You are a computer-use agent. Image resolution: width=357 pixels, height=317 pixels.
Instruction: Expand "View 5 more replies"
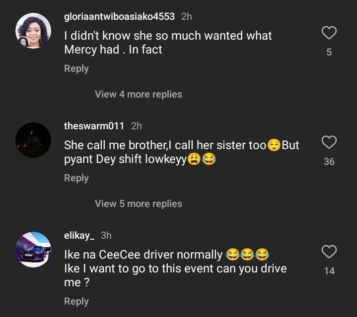coord(139,204)
